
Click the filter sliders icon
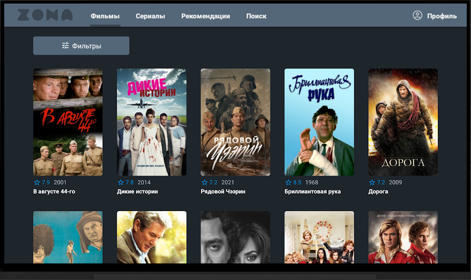(x=65, y=46)
